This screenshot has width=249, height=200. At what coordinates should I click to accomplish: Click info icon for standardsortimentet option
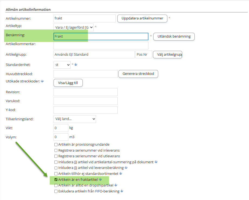pos(121,174)
